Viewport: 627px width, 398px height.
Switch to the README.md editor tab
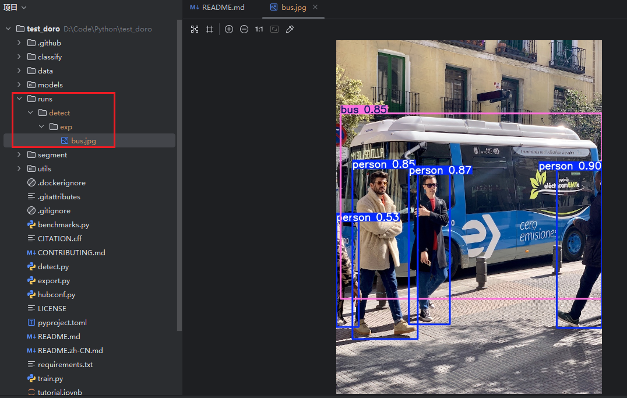pos(217,8)
